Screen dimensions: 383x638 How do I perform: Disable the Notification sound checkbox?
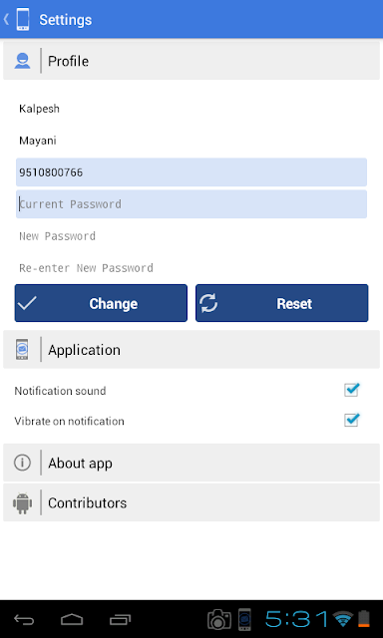351,390
